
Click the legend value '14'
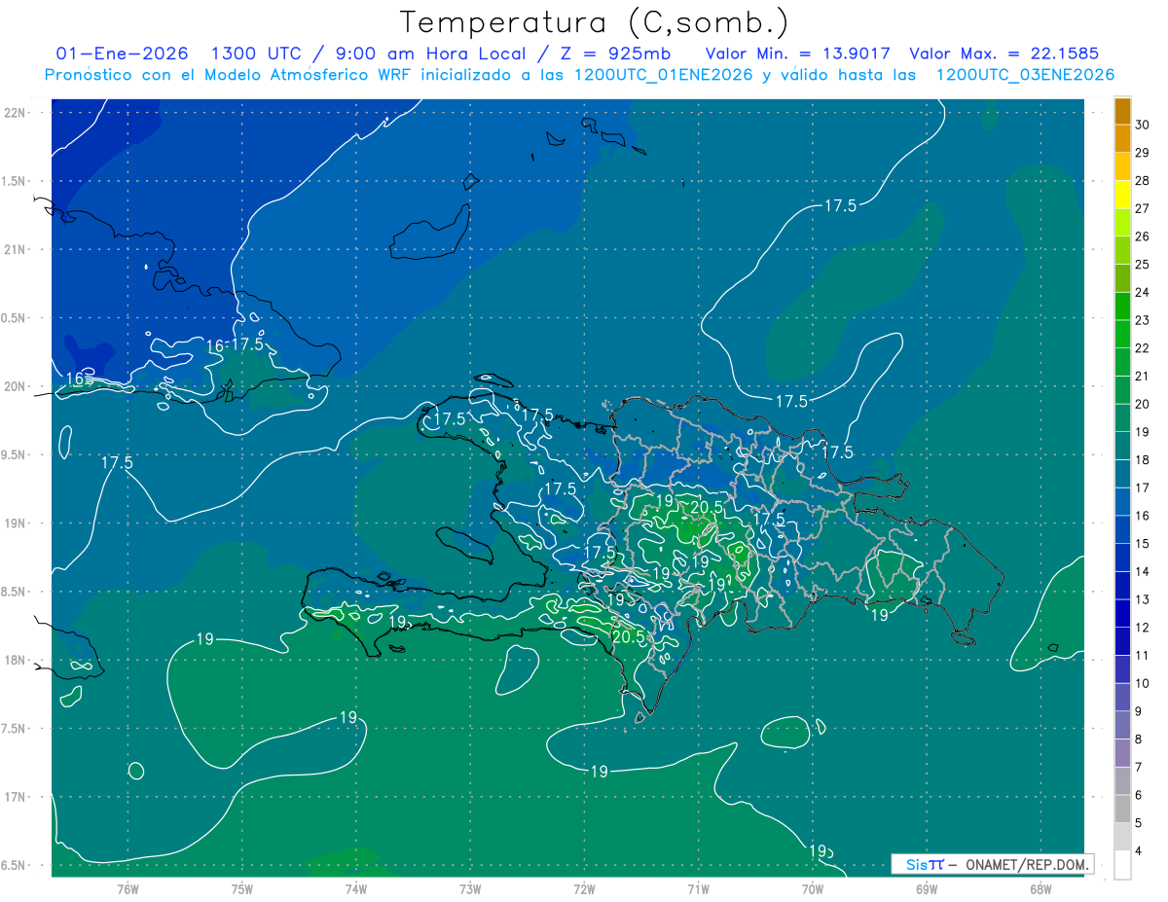[x=1143, y=571]
